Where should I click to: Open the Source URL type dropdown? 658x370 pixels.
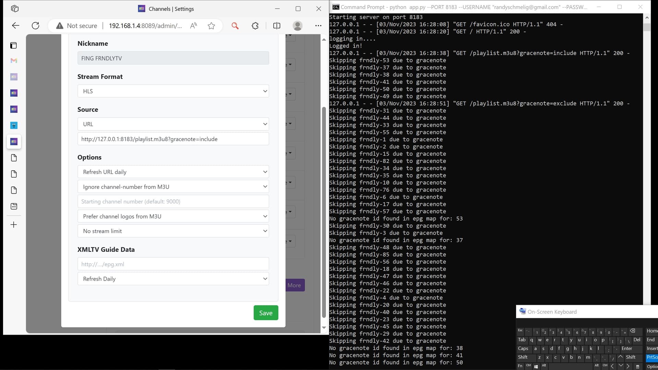[x=173, y=124]
